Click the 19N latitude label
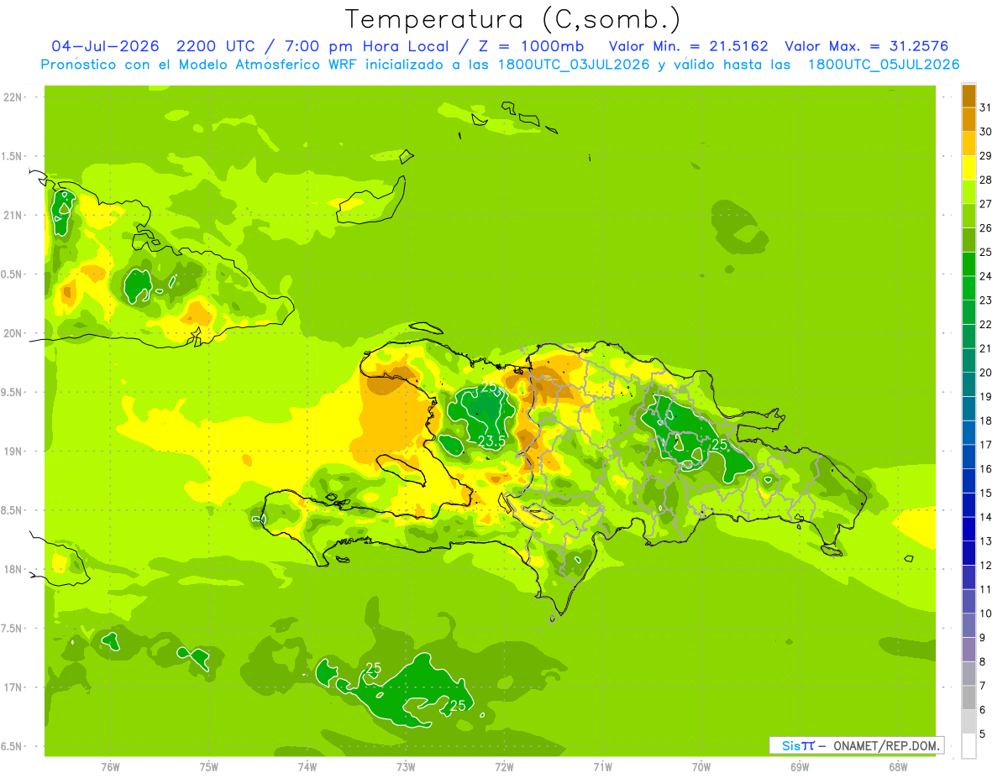 13,452
